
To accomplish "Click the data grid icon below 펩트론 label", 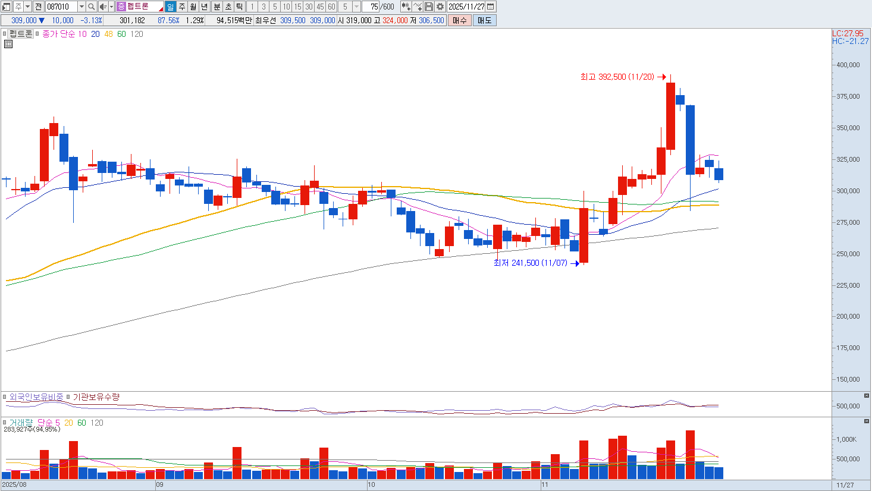I will (x=8, y=44).
